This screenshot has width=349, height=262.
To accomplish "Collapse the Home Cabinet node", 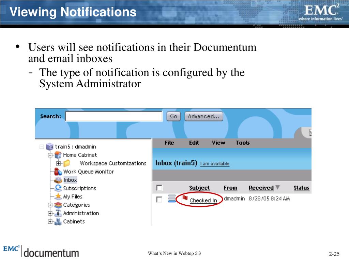I will tap(50, 155).
